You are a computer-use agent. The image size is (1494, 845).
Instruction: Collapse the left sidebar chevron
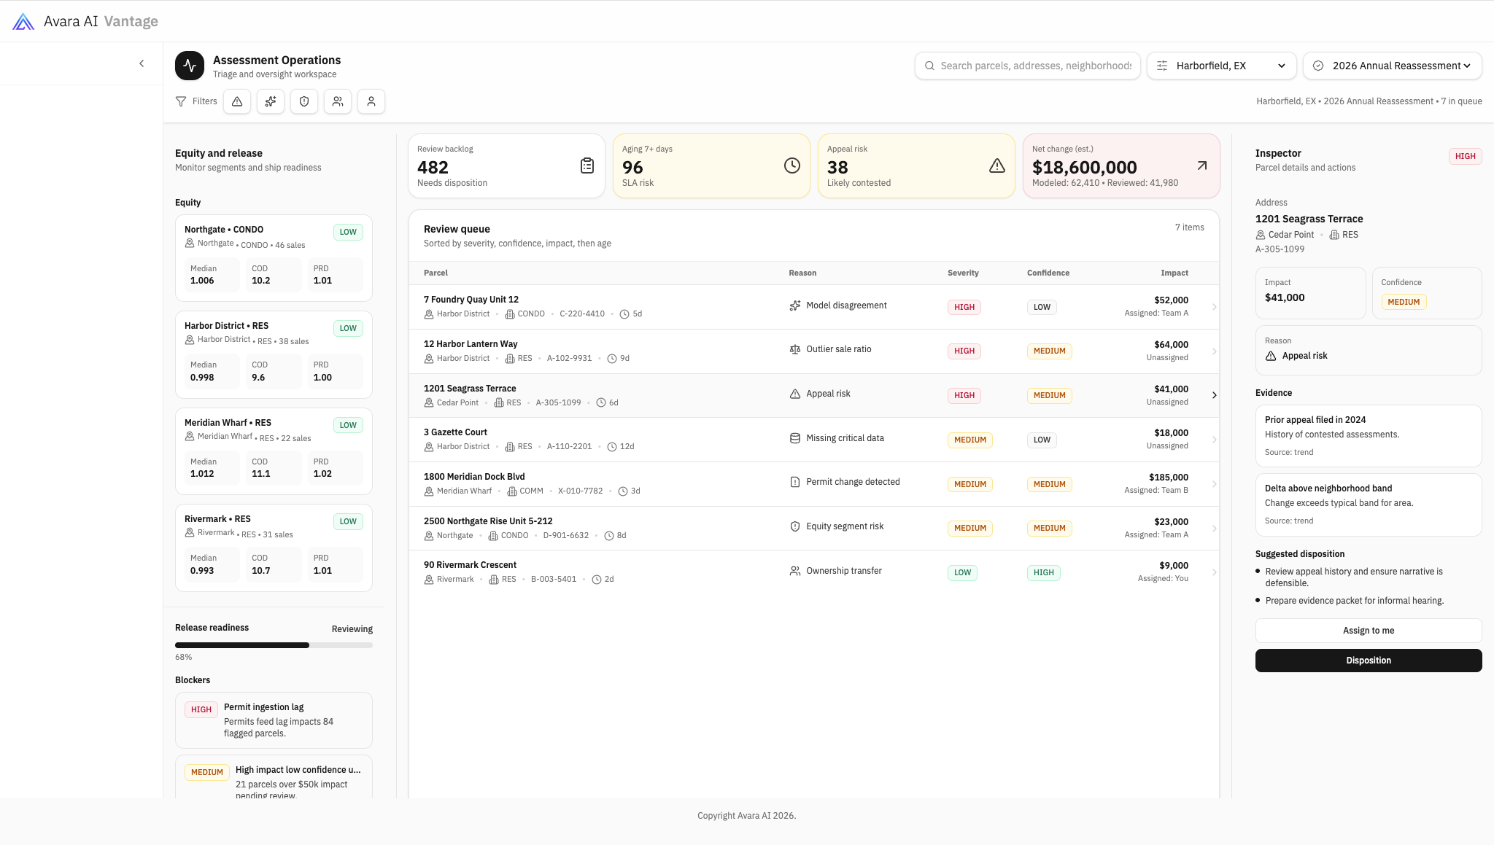[x=142, y=63]
